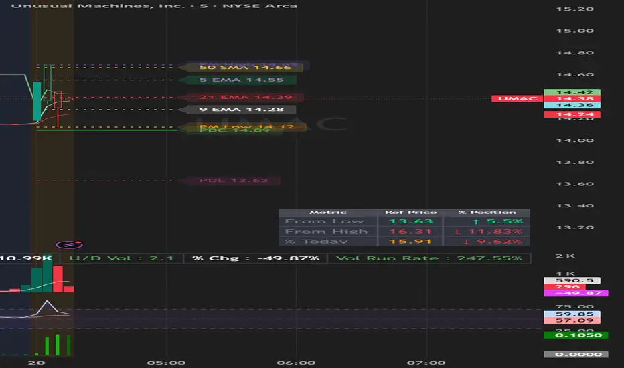Screen dimensions: 624x368
Task: Click the '% Chg : -49.87%' readout
Action: click(256, 258)
